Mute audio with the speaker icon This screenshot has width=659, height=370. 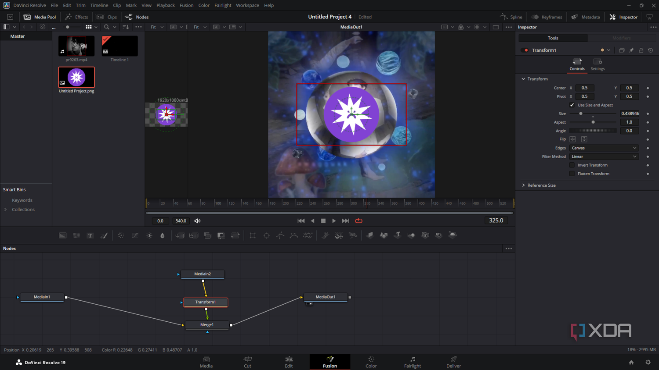coord(197,221)
